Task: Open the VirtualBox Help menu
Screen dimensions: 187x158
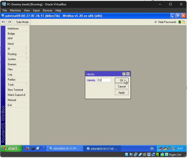Action: pos(58,10)
